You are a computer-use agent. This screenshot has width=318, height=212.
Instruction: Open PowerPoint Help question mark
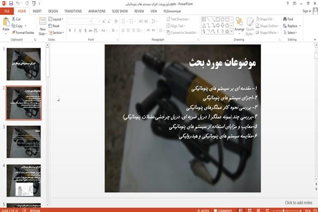click(288, 4)
